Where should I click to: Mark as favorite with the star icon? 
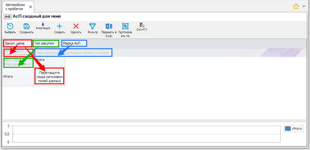tap(296, 6)
